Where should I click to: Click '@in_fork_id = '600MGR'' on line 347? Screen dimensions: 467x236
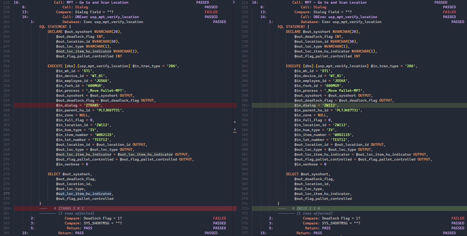[319, 86]
